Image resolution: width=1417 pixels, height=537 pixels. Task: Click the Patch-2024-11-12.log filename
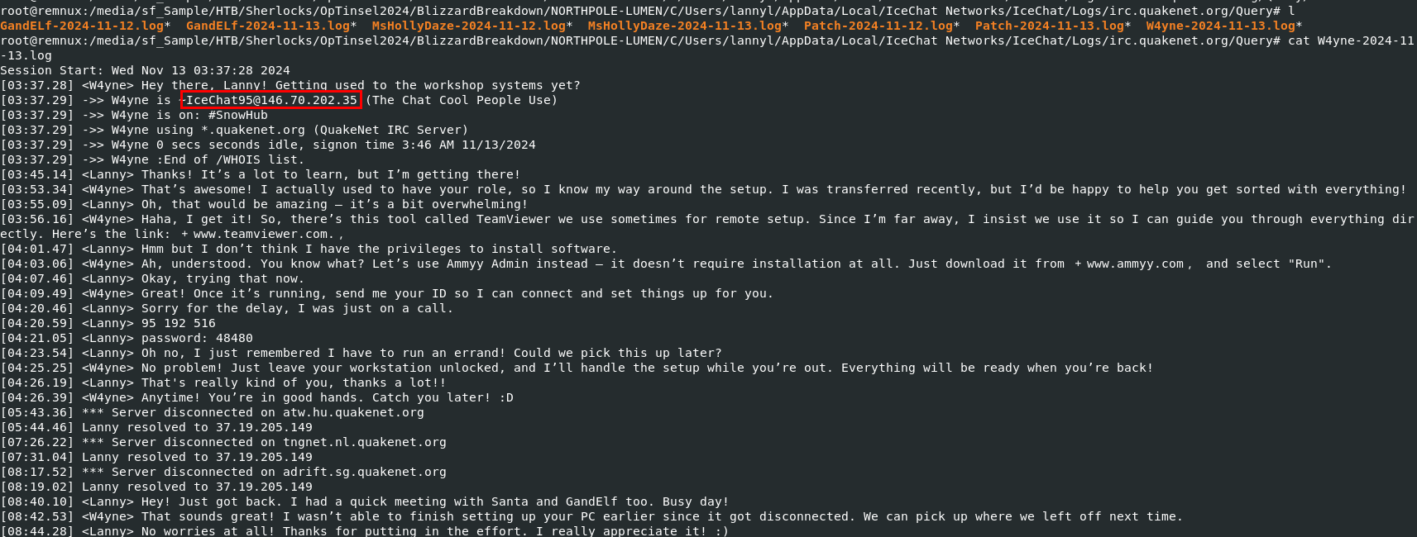[878, 26]
